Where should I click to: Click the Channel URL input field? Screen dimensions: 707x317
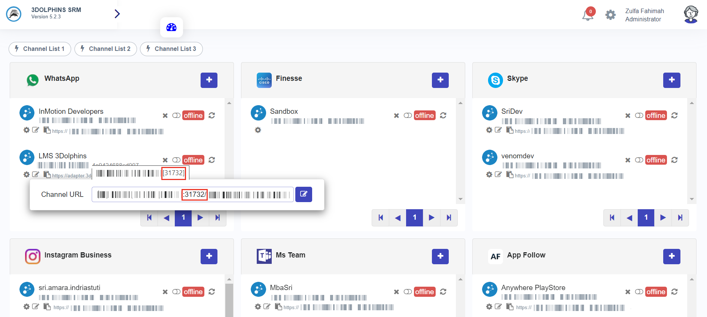[192, 195]
